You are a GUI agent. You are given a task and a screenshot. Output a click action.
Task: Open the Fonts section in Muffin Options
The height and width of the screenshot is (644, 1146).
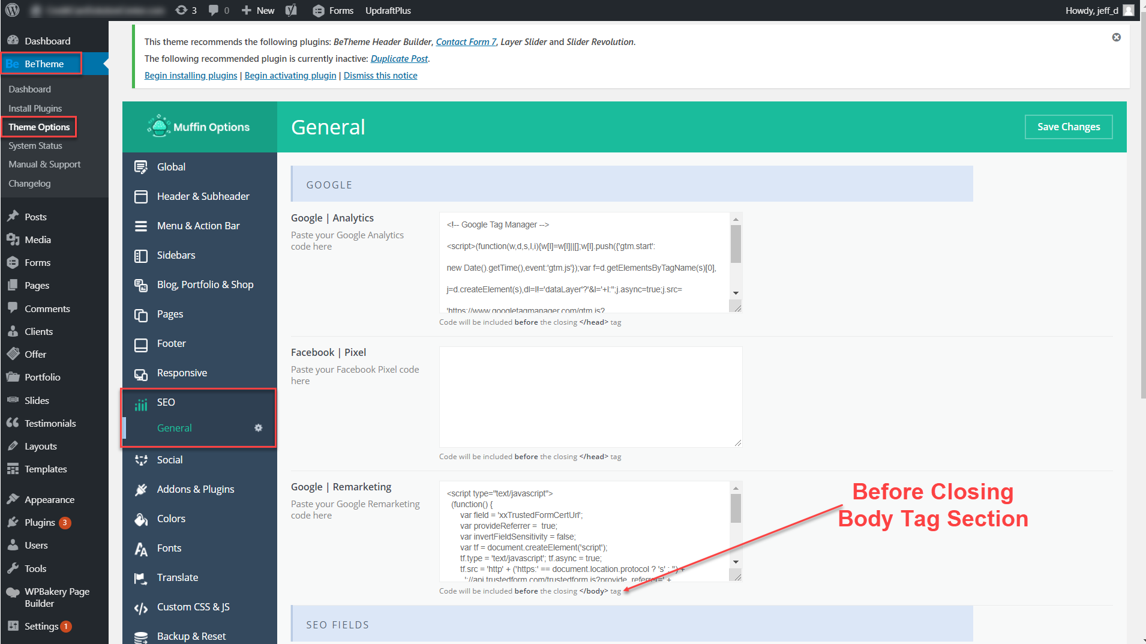(x=169, y=548)
